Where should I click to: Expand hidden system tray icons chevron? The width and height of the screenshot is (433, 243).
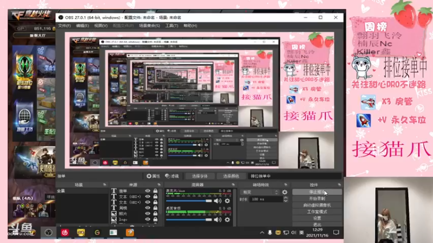coord(262,233)
